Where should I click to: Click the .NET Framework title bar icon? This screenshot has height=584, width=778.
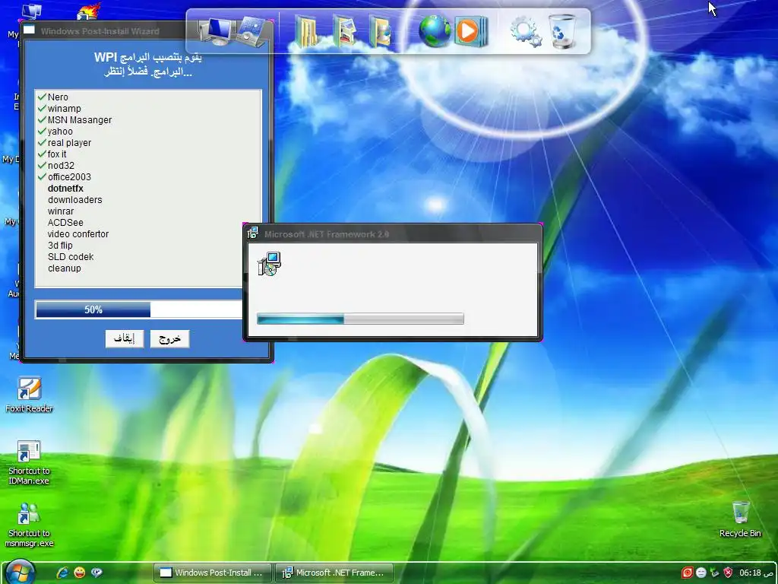pos(253,233)
